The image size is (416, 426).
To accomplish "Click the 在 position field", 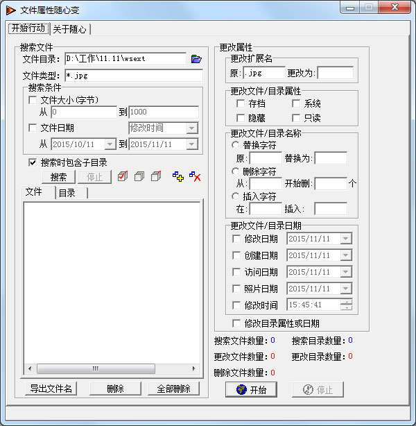I will 266,209.
